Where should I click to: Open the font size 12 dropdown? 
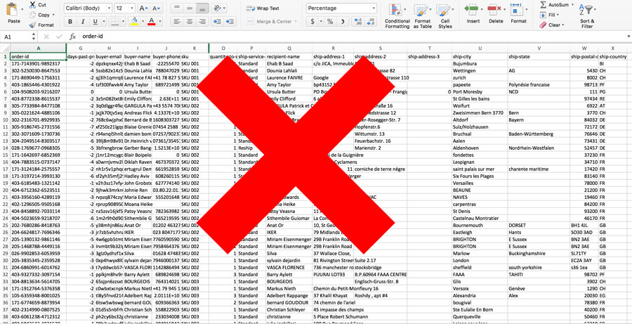click(x=131, y=8)
